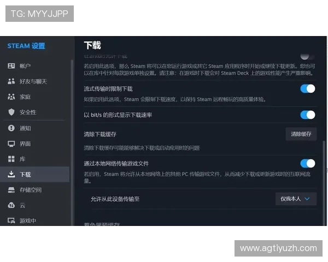Click the 库 grid icon
328x262 pixels.
(x=11, y=159)
